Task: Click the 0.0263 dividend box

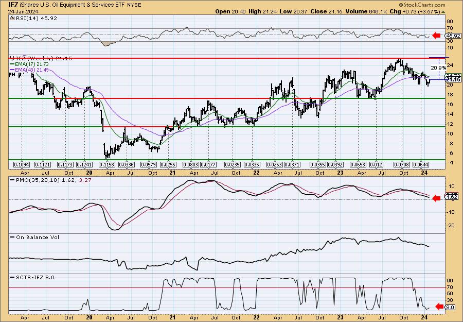Action: [275, 164]
